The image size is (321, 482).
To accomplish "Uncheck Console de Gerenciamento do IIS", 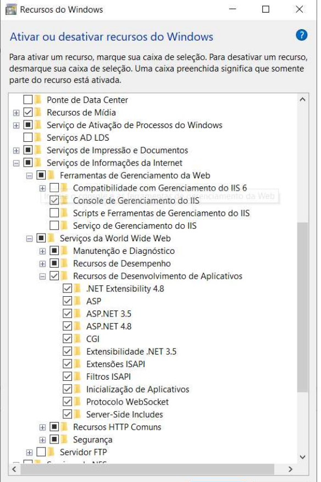I will pyautogui.click(x=54, y=201).
